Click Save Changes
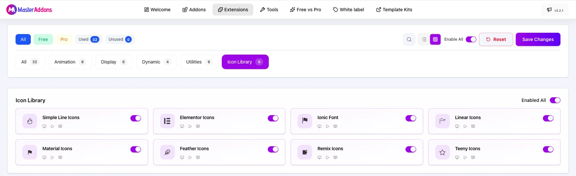 (538, 39)
